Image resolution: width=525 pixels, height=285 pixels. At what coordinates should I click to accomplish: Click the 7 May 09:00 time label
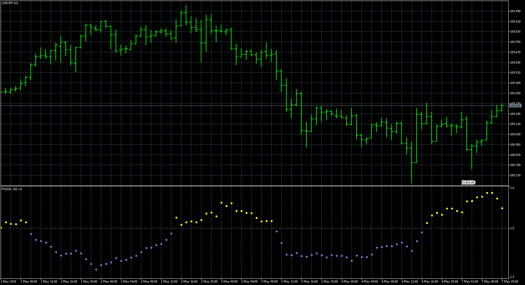[510, 282]
